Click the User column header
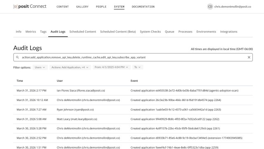 click(60, 81)
